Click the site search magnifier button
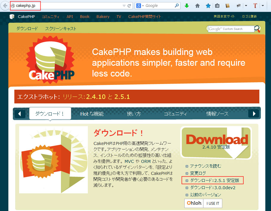Screen dimensions: 271x211 258,29
